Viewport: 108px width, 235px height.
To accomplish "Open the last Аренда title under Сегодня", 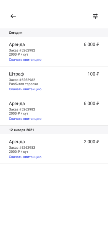I will click(x=17, y=104).
